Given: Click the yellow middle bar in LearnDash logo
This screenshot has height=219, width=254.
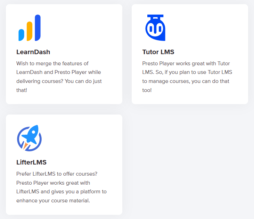Looking at the screenshot, I should (30, 31).
